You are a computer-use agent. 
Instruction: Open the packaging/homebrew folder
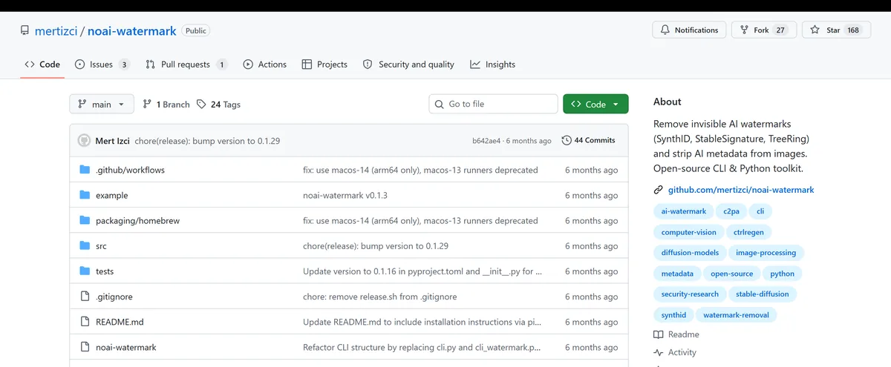(137, 221)
